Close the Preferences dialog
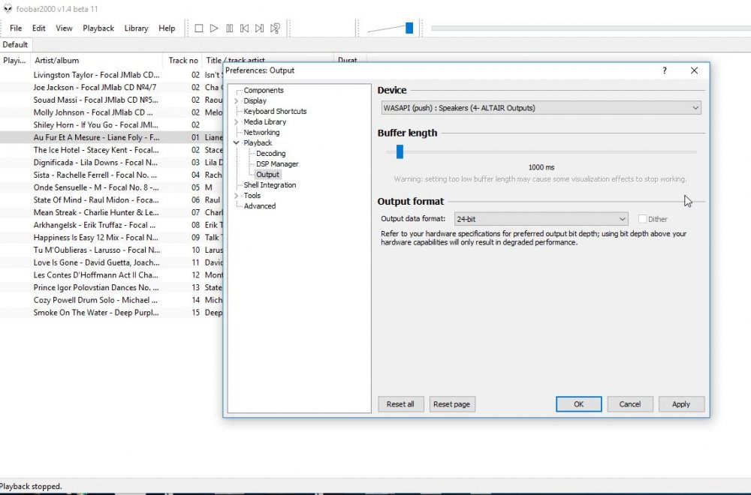The height and width of the screenshot is (495, 751). (x=694, y=70)
